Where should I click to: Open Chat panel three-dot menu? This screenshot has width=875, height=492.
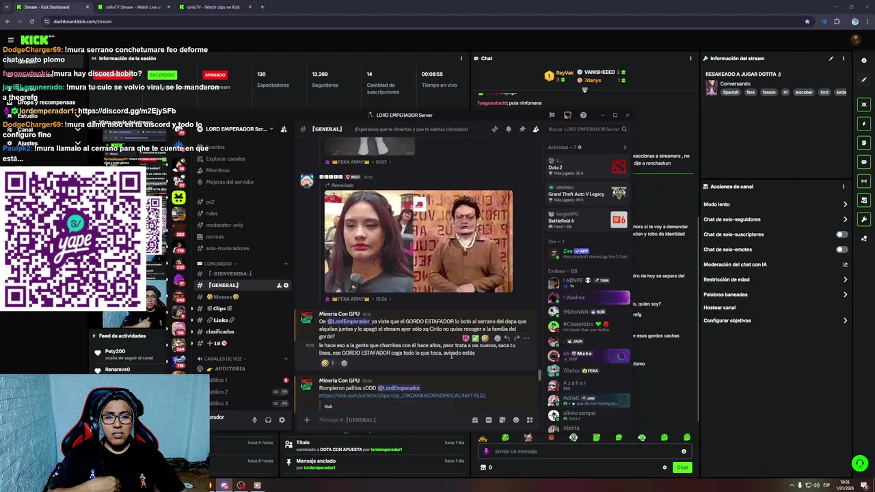[x=690, y=59]
